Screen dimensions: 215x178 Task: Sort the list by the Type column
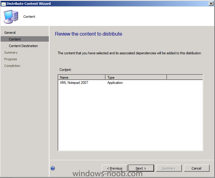pyautogui.click(x=136, y=78)
